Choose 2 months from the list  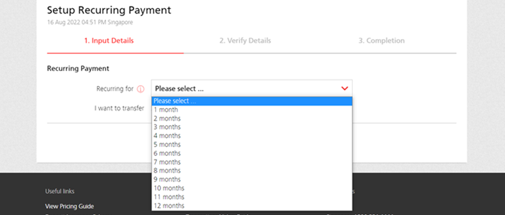pyautogui.click(x=167, y=119)
